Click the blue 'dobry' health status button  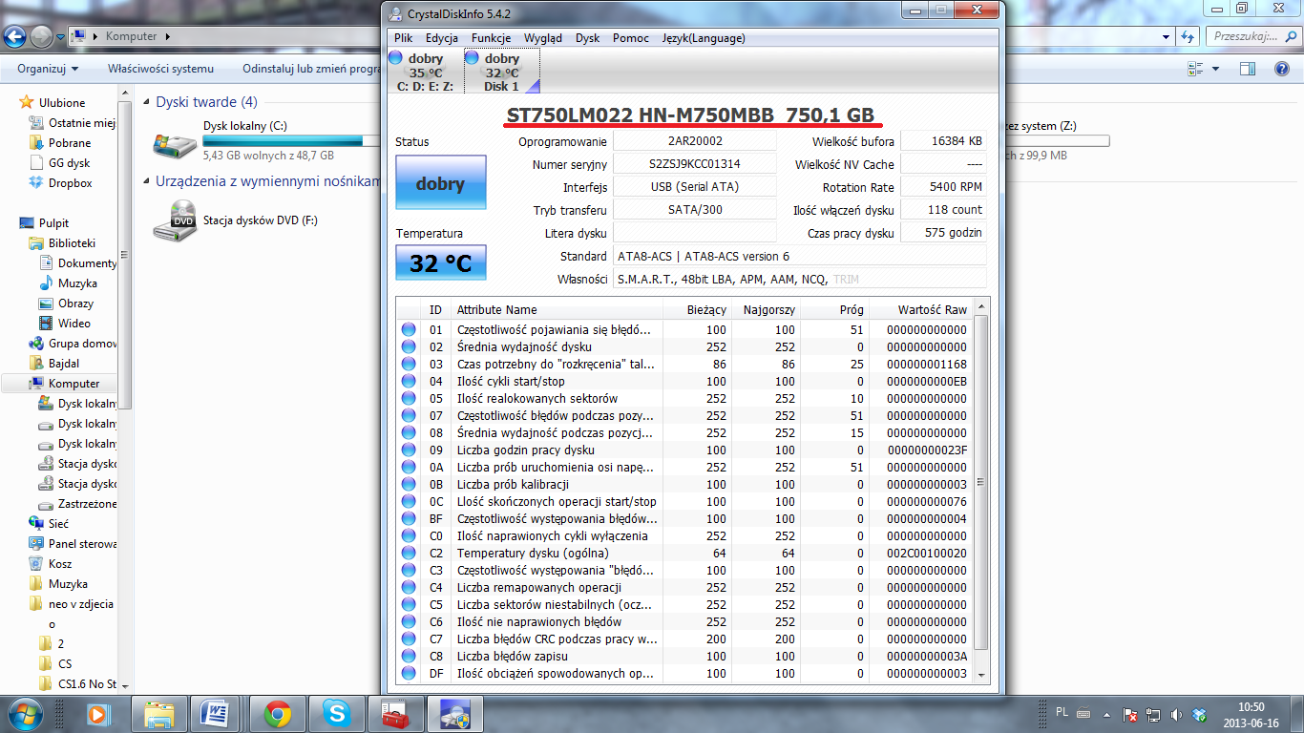coord(440,183)
